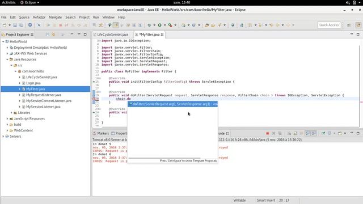Click the Open Web Browser globe icon
The image size is (363, 204).
233,25
